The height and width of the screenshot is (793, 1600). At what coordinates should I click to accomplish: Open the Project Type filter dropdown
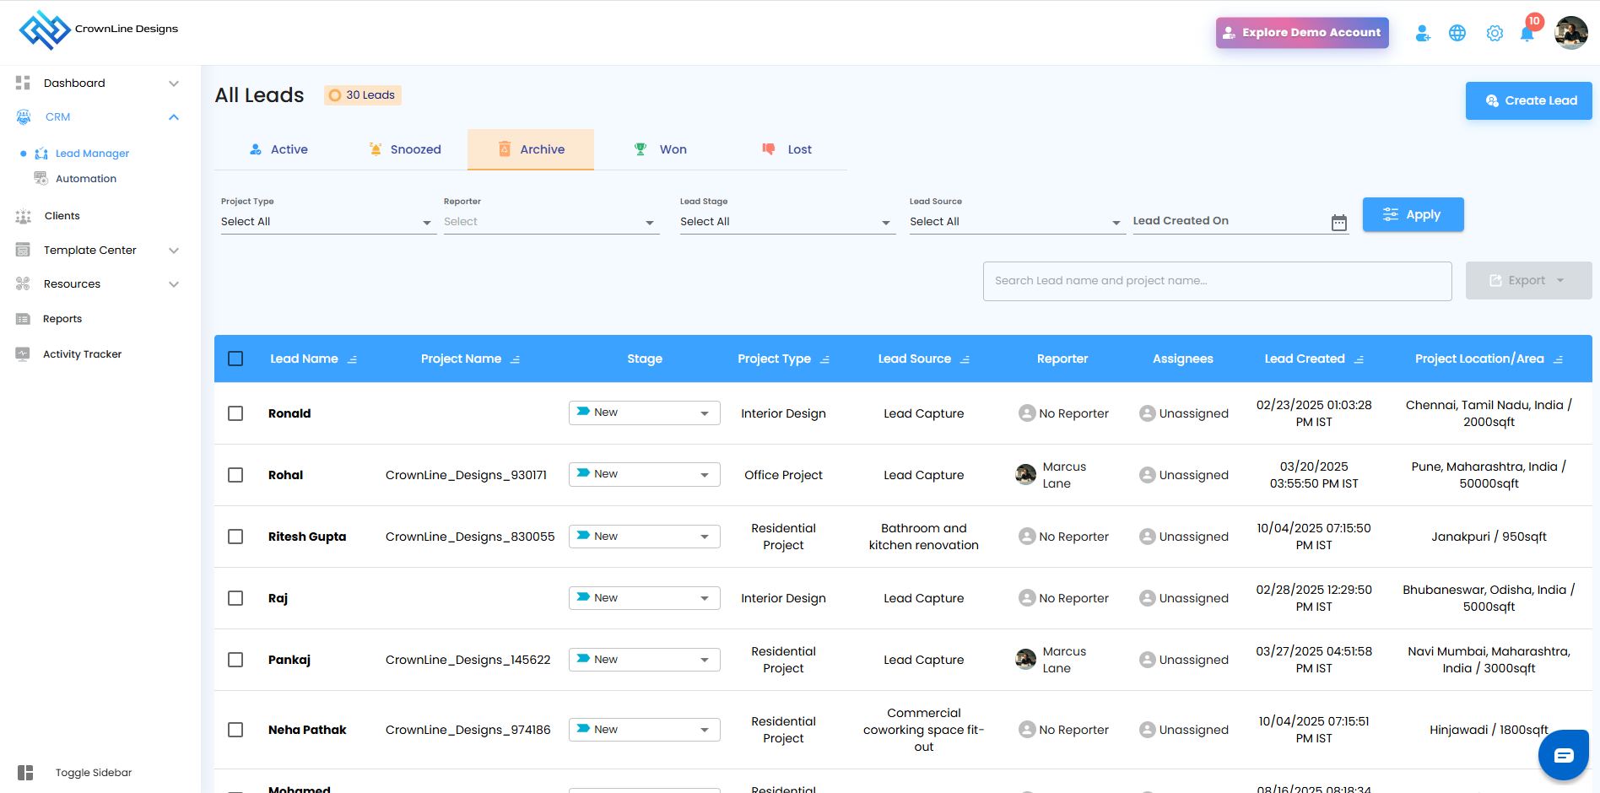327,222
